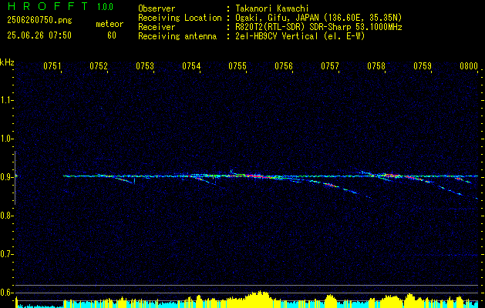Click the Receiver R820T2 SDR-Sharp line
485x308 pixels.
(318, 27)
